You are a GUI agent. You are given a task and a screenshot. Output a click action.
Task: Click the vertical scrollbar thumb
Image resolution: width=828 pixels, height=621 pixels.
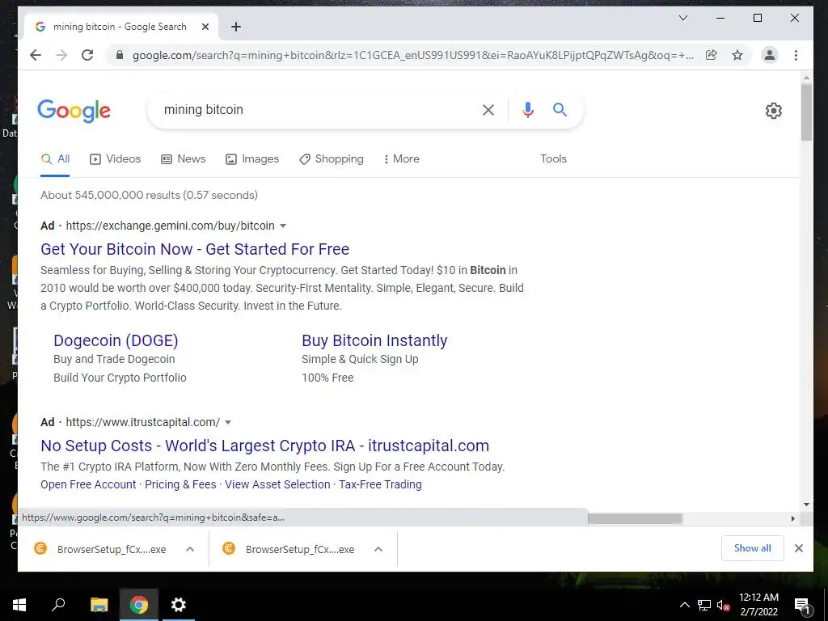[806, 112]
